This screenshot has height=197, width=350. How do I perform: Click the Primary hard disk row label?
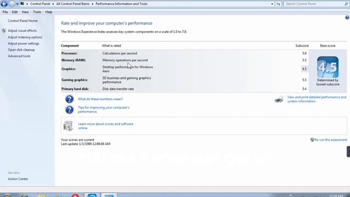(75, 89)
